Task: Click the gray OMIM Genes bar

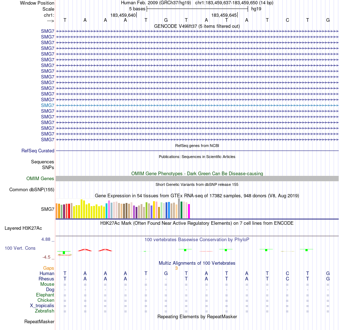Action: tap(197, 178)
